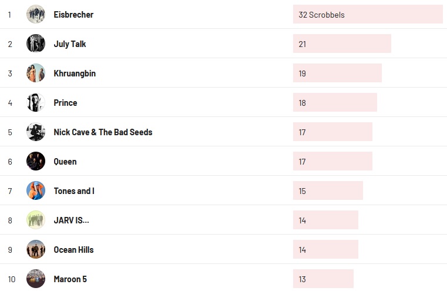
Task: Click the Khruangbin avatar image
Action: coord(36,73)
